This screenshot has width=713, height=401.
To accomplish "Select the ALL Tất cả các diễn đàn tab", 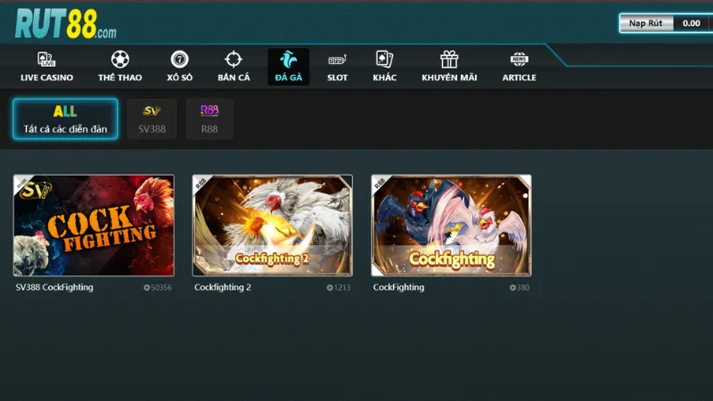I will (65, 119).
